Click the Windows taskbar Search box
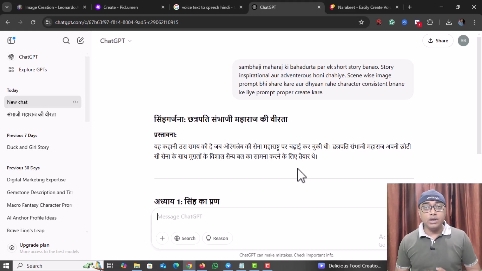The image size is (482, 271). (58, 266)
